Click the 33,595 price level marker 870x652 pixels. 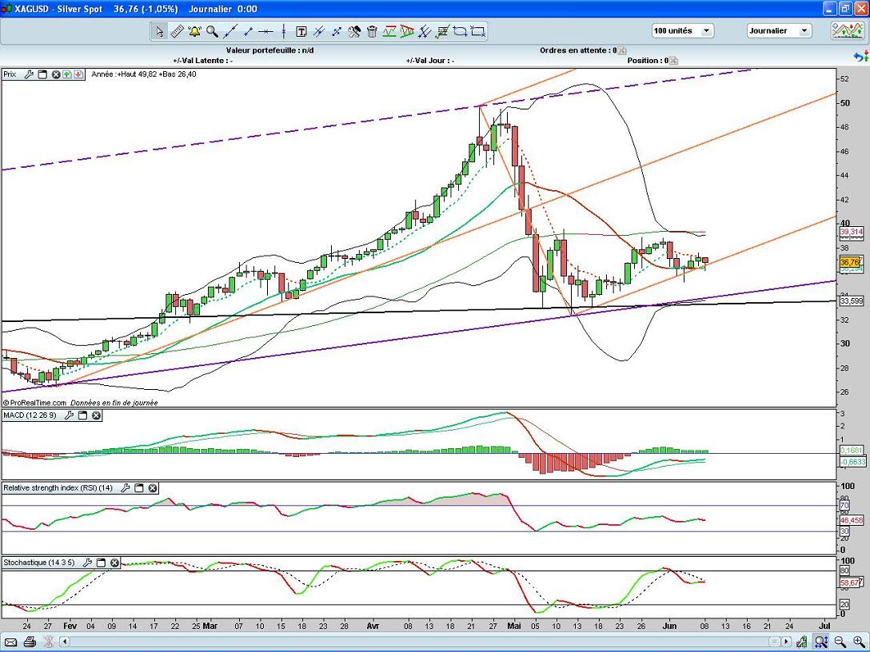point(852,301)
